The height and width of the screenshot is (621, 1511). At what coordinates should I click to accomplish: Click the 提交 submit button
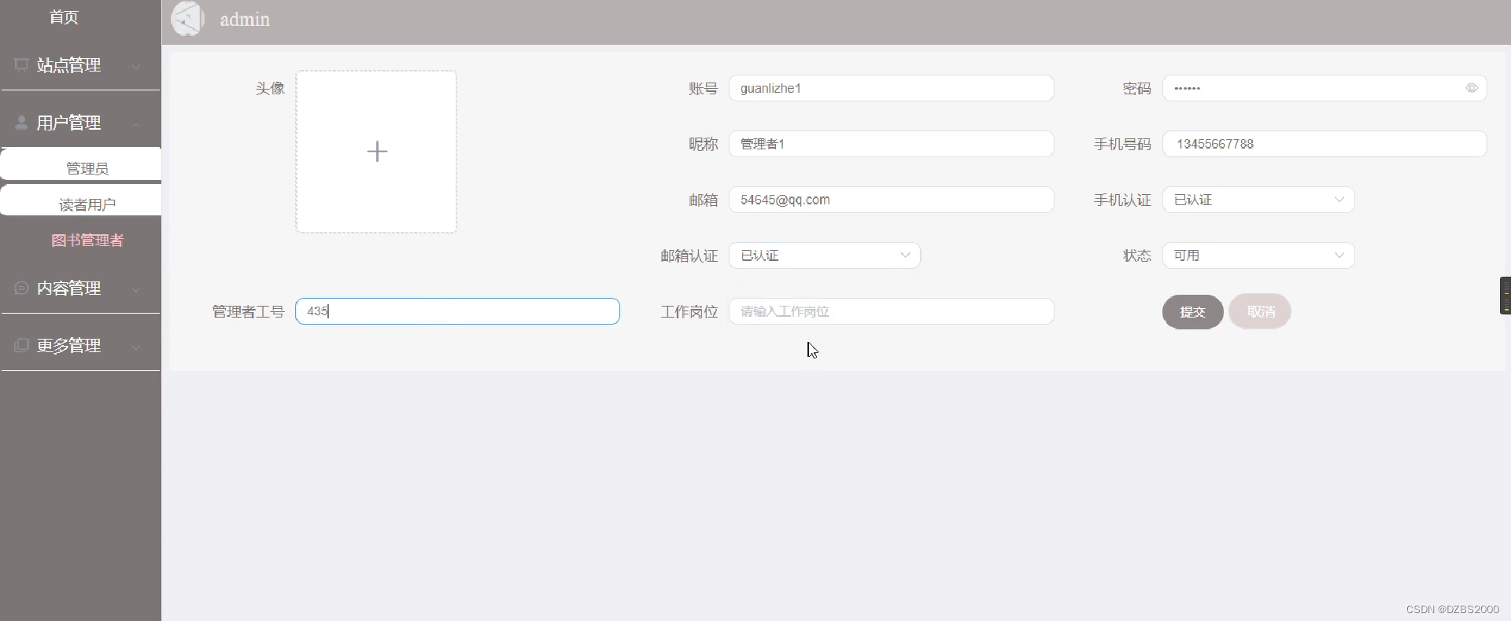[x=1192, y=311]
